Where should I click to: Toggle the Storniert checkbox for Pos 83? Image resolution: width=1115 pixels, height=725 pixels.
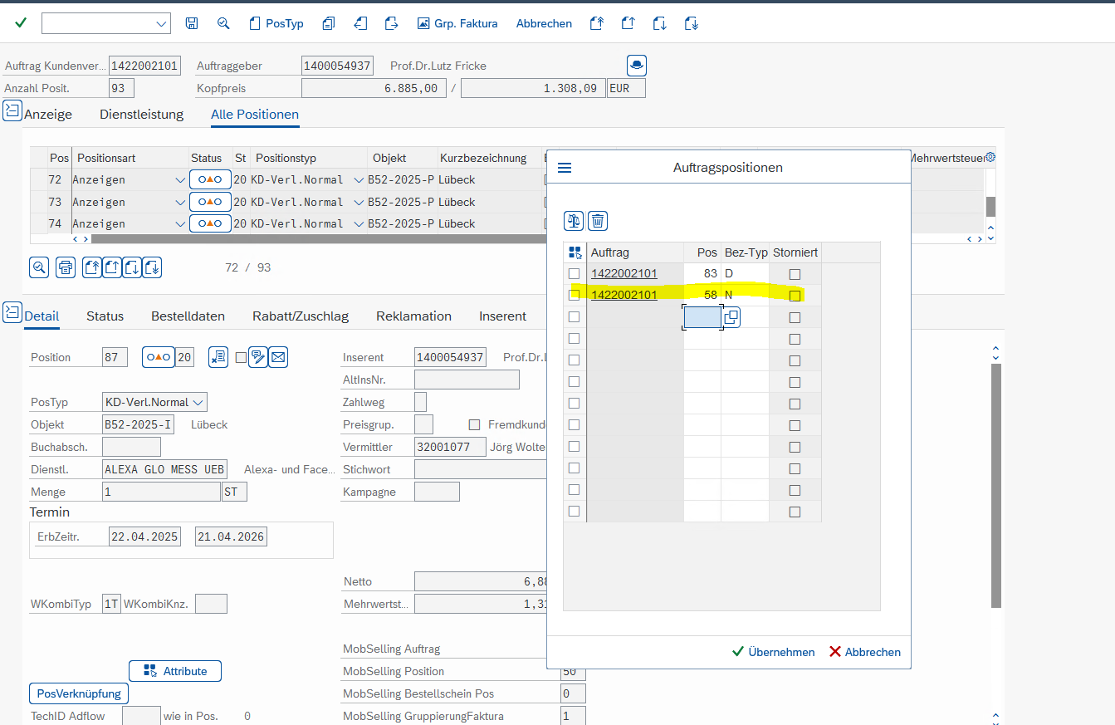pos(795,274)
